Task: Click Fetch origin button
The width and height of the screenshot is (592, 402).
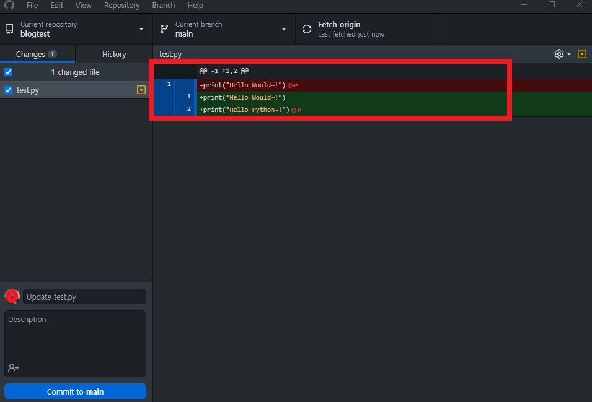Action: [x=366, y=29]
